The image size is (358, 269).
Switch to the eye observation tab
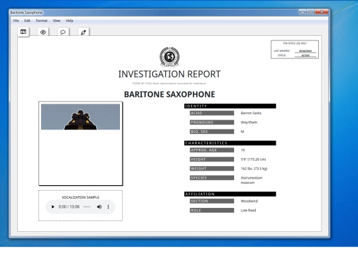43,33
